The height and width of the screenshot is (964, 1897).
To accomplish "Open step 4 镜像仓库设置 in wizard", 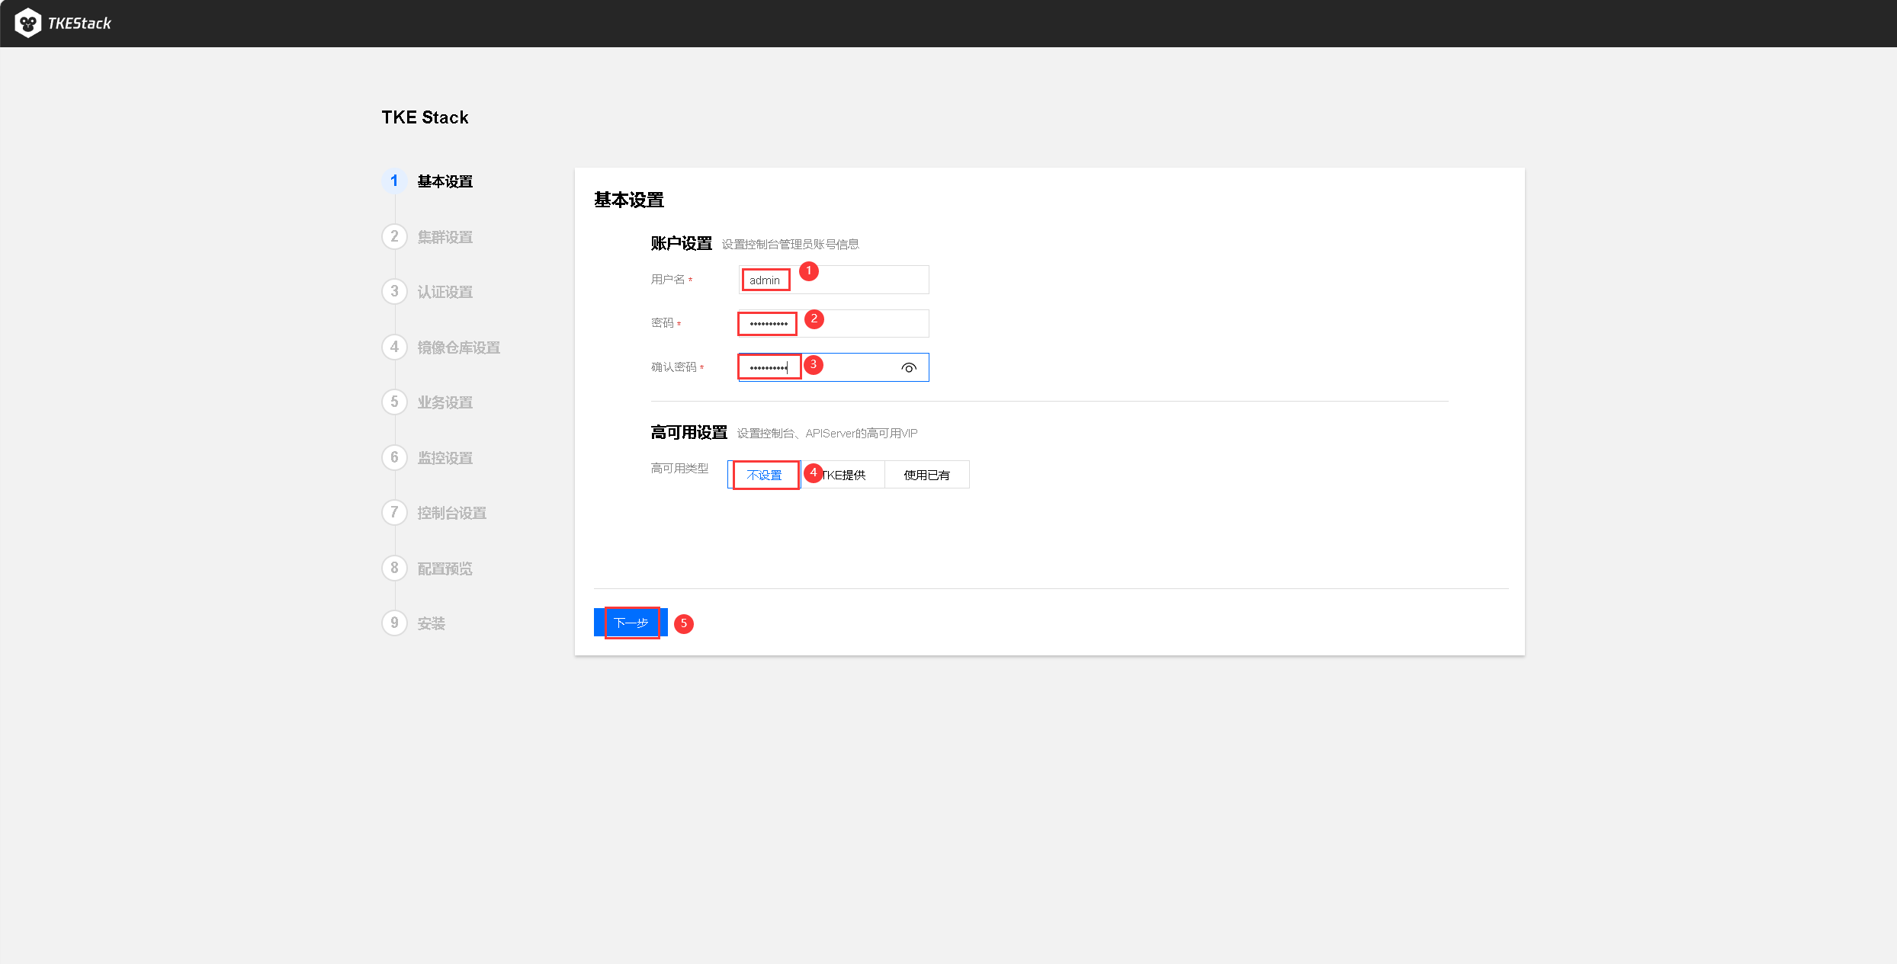I will [441, 347].
